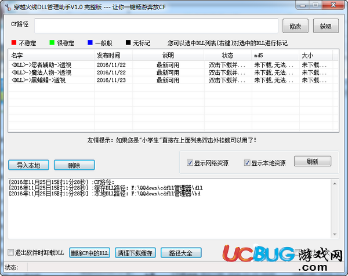Screen dimensions: 348x276
Task: Enable the 退出软件时卸载DLL checkbox
Action: 10,252
